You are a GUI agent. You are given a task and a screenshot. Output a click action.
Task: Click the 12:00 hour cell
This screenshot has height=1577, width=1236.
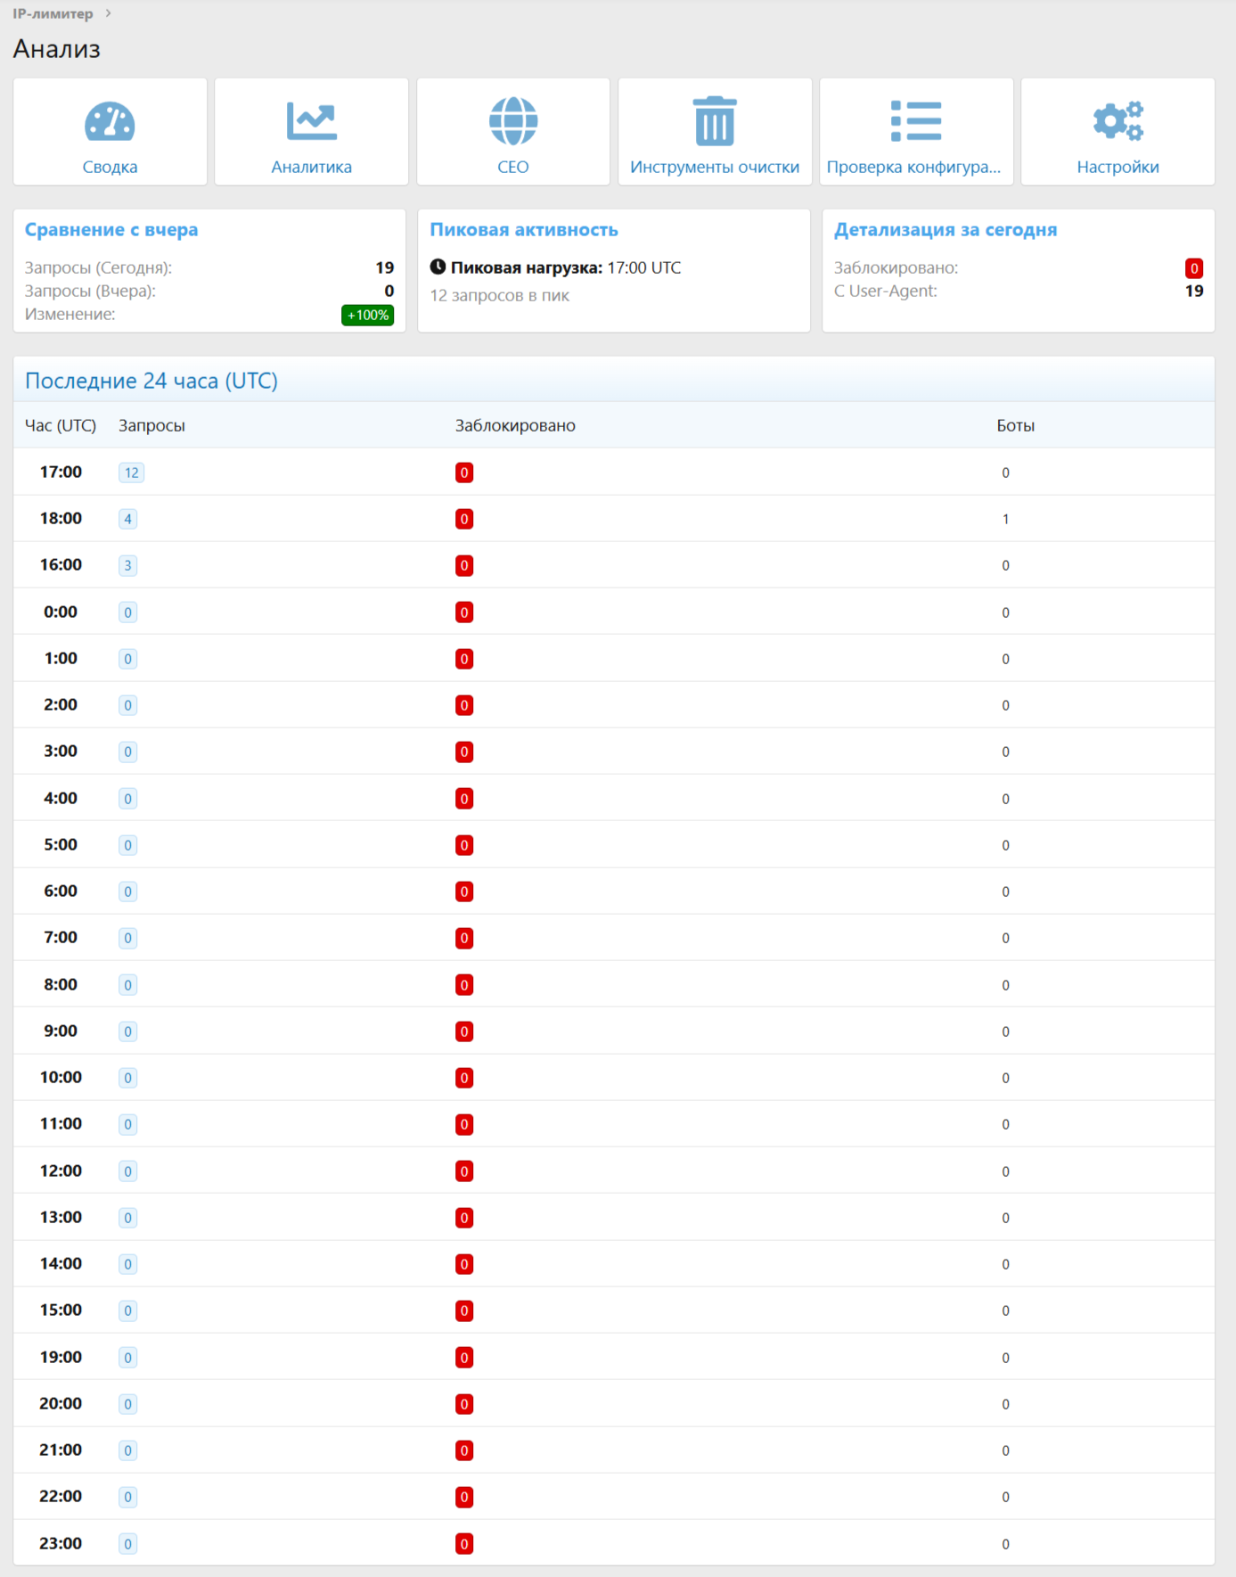[61, 1170]
